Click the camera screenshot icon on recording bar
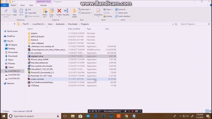 (136, 111)
